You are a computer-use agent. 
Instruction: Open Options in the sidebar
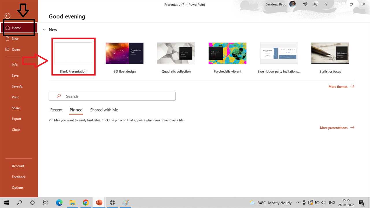[x=18, y=187]
